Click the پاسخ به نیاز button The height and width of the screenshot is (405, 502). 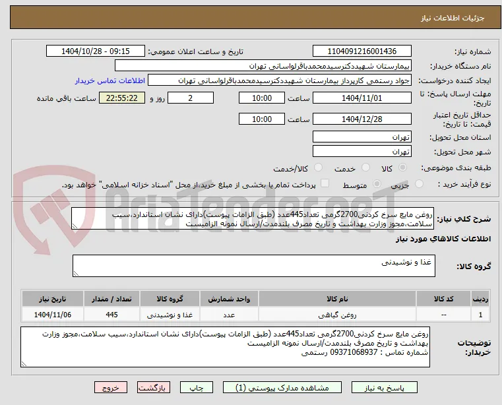coord(384,387)
